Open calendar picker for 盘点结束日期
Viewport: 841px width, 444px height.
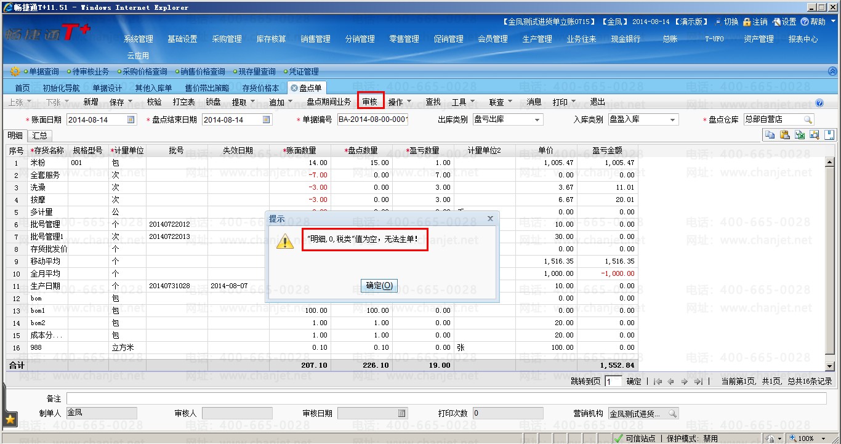(267, 119)
